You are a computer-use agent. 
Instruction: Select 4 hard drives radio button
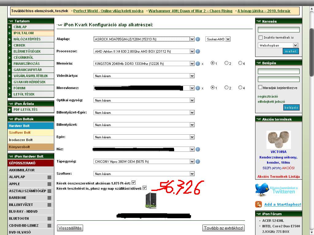point(240,87)
